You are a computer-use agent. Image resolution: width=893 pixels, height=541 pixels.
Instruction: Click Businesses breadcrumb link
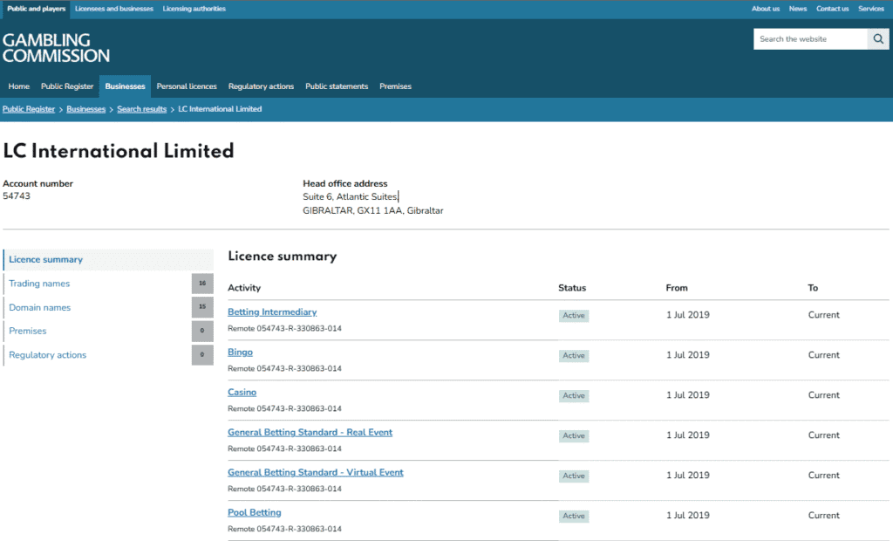[x=86, y=109]
